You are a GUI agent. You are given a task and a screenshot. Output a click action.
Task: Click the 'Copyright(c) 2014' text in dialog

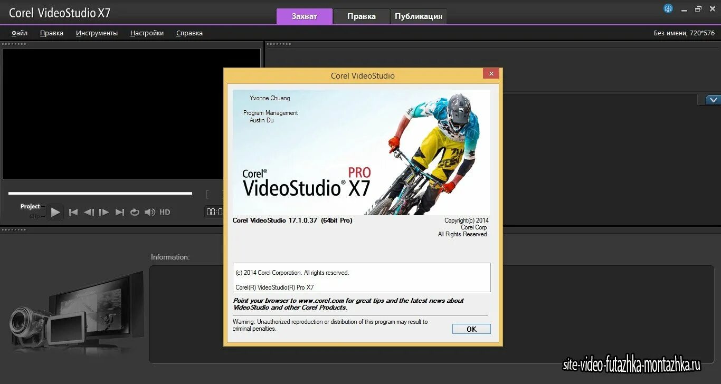[x=467, y=220]
